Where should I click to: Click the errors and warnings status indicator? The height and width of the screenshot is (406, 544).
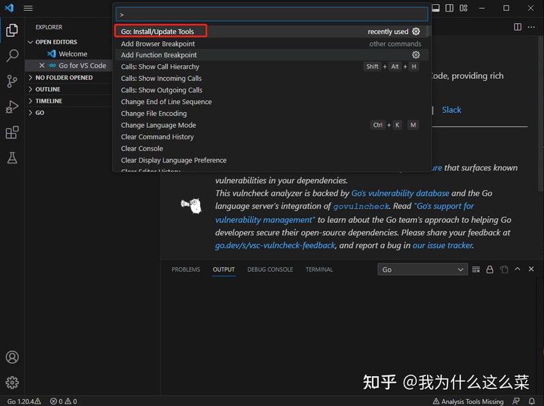[63, 401]
